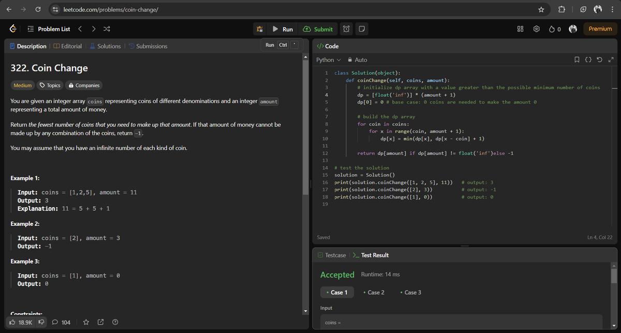Check the streak fire counter

pyautogui.click(x=555, y=29)
